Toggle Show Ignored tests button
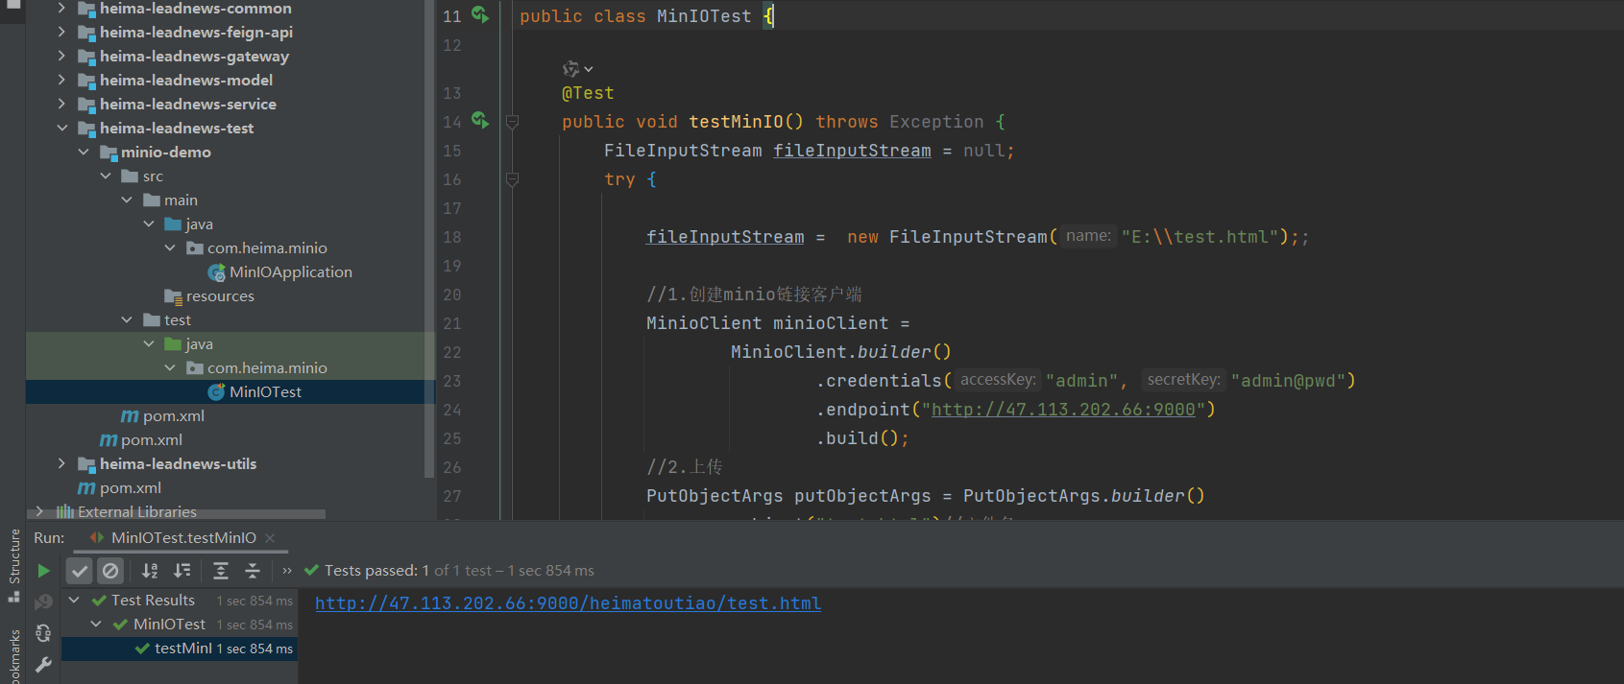 click(111, 571)
